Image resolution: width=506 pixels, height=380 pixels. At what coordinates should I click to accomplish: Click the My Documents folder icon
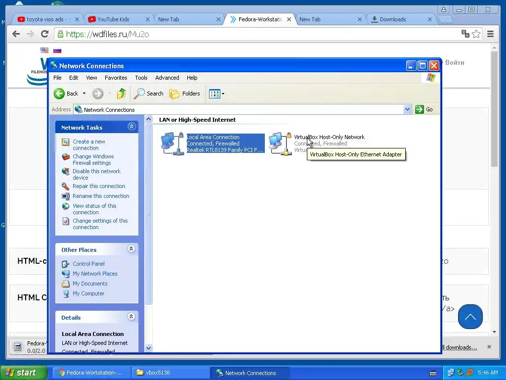coord(66,284)
